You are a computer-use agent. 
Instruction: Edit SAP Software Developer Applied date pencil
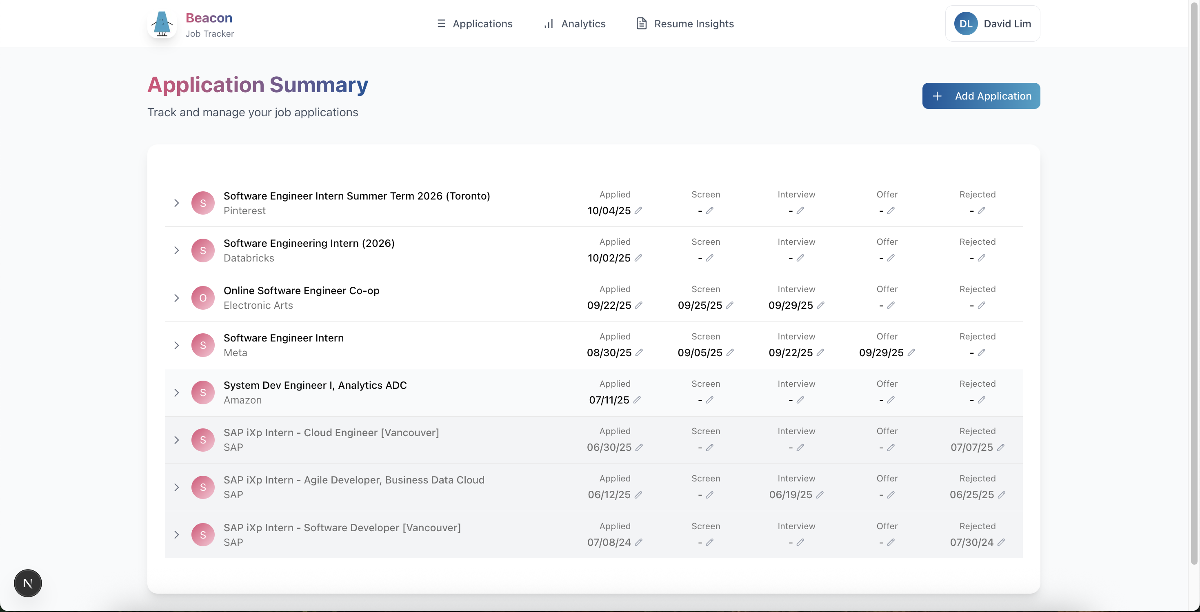tap(639, 542)
